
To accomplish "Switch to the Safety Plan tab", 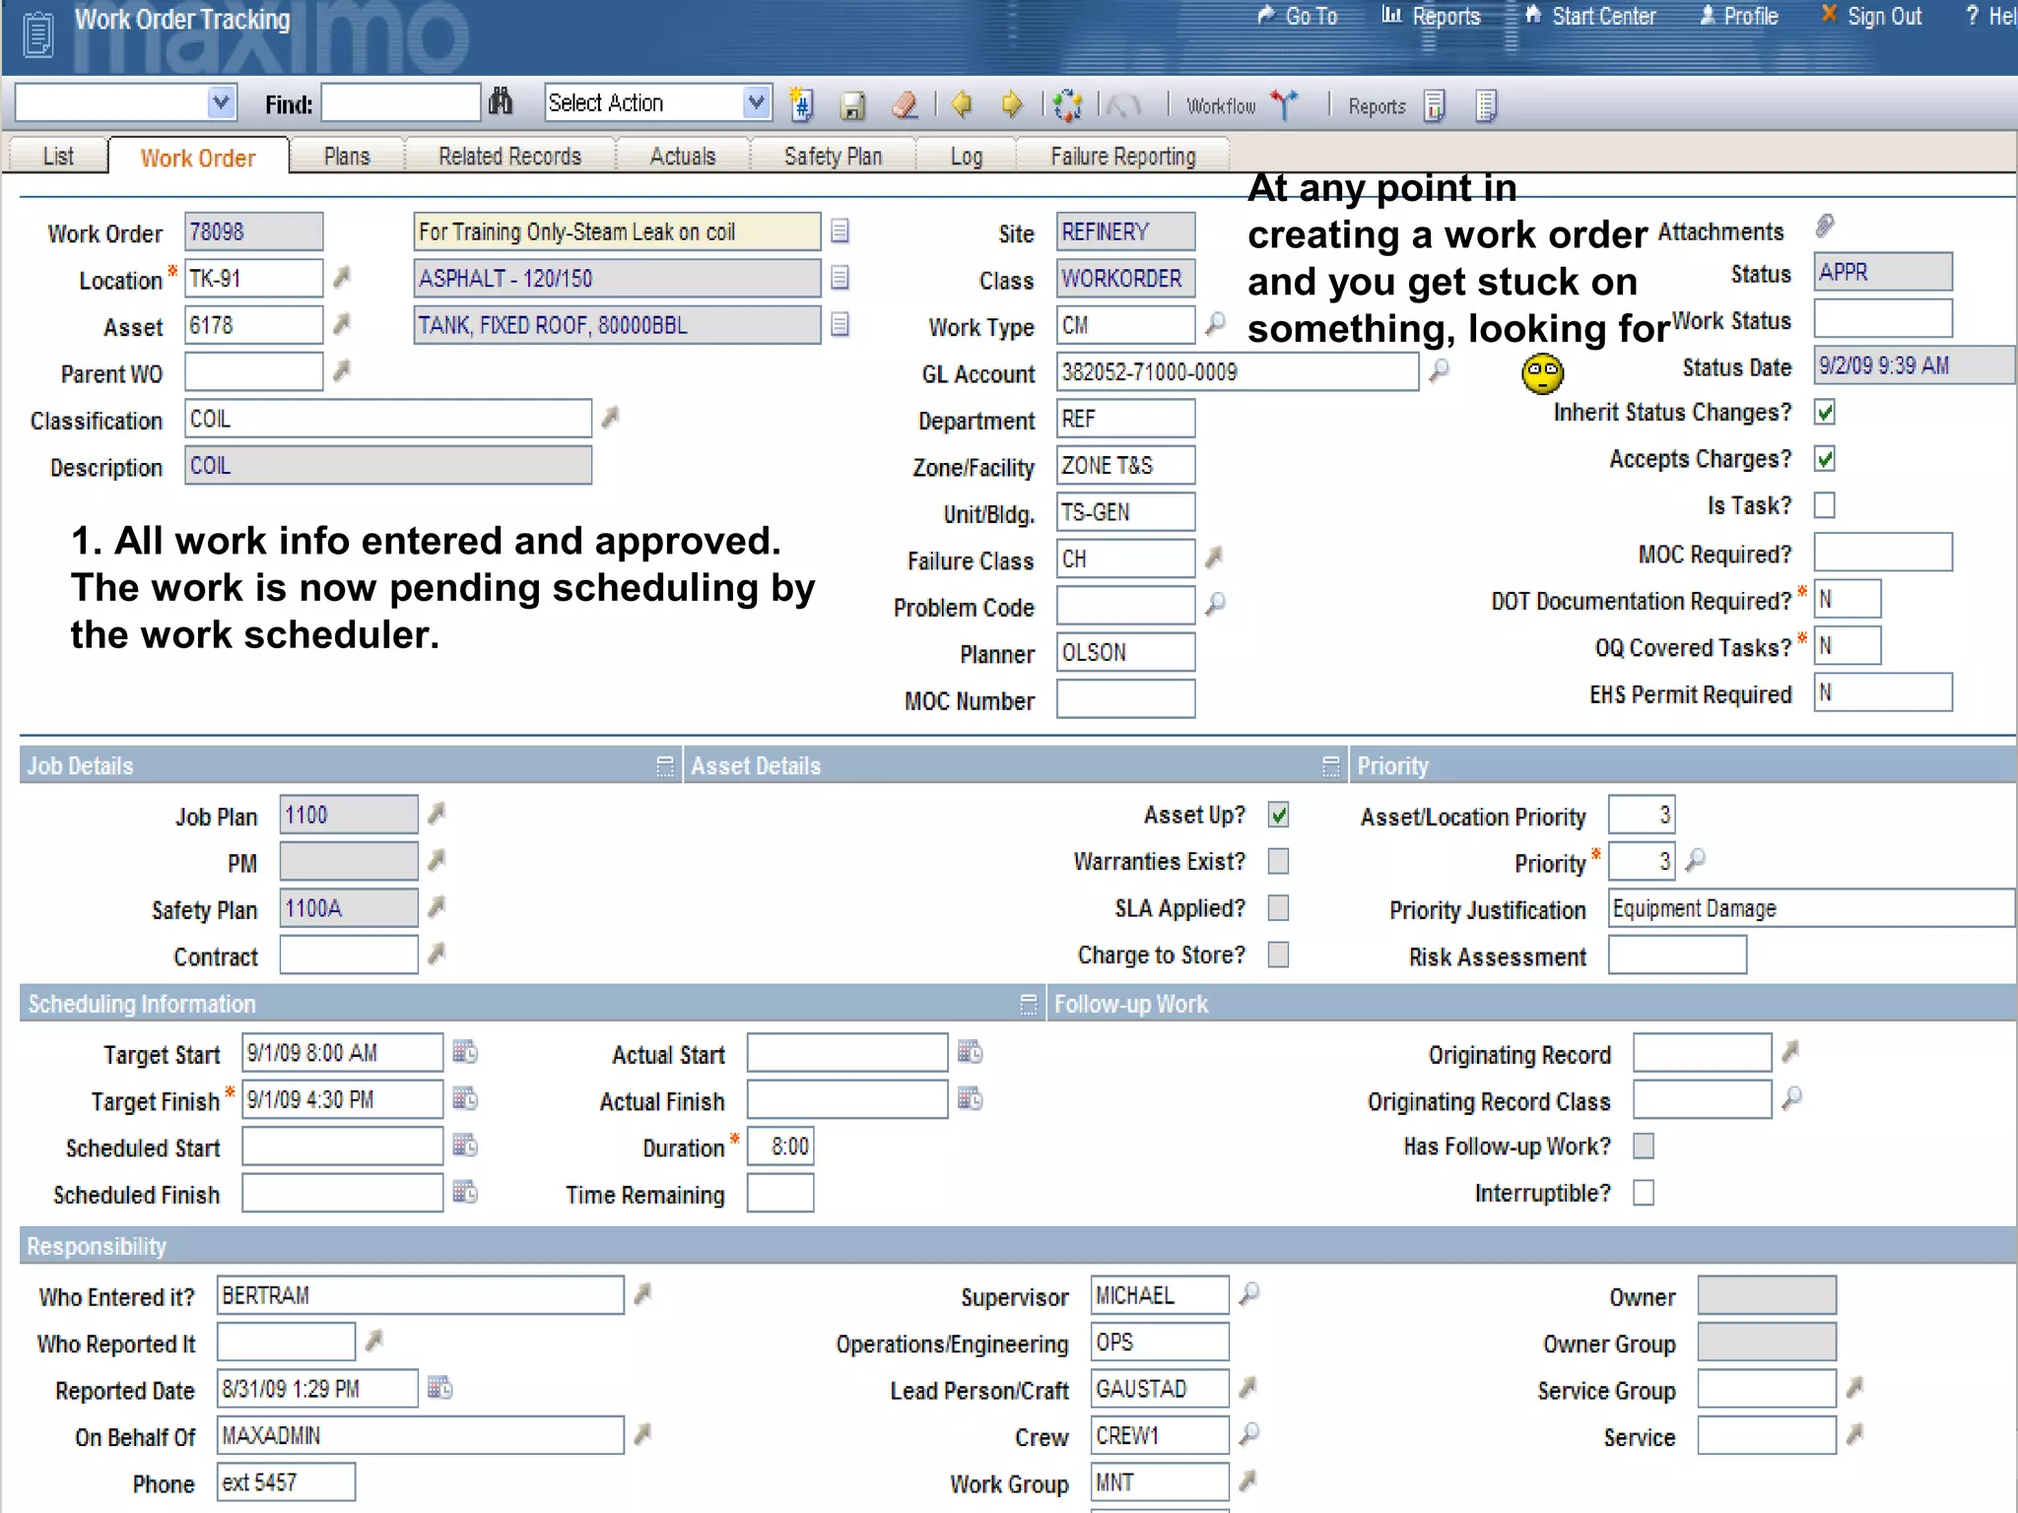I will point(833,156).
